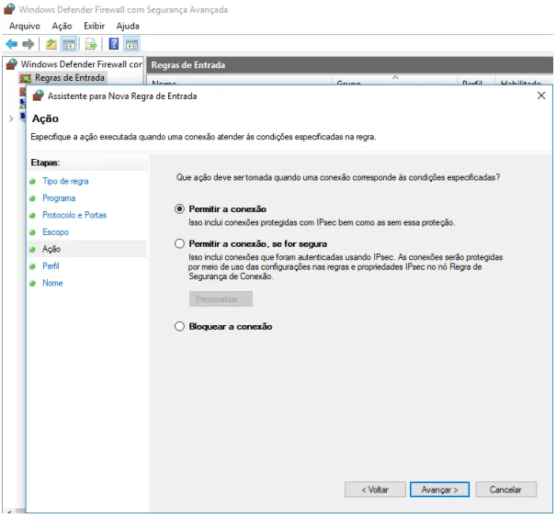Click the green bullet beside Tipo de regra
Viewport: 556px width, 518px height.
32,182
